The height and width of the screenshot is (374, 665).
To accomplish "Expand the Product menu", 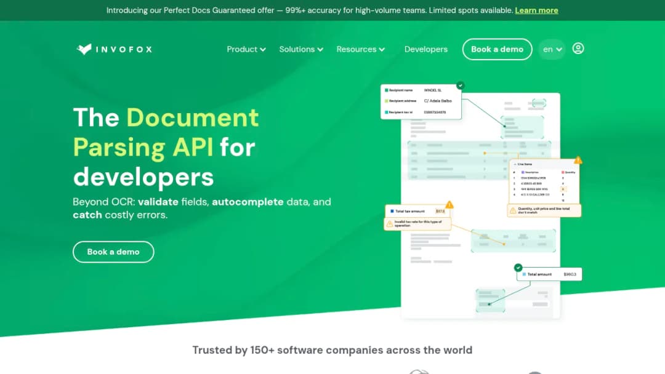I will pos(246,49).
